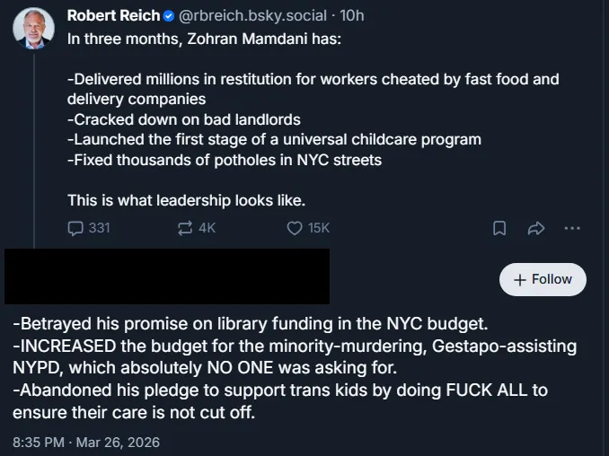Click the redacted author name block

click(x=167, y=276)
